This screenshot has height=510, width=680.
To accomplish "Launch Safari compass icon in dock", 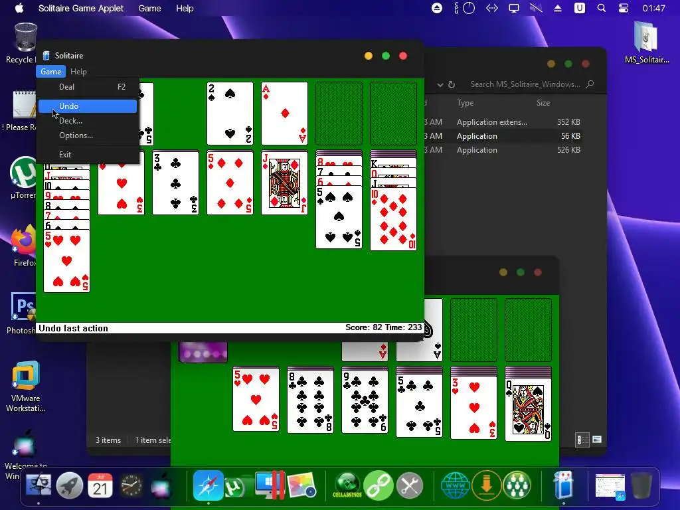I will point(208,485).
